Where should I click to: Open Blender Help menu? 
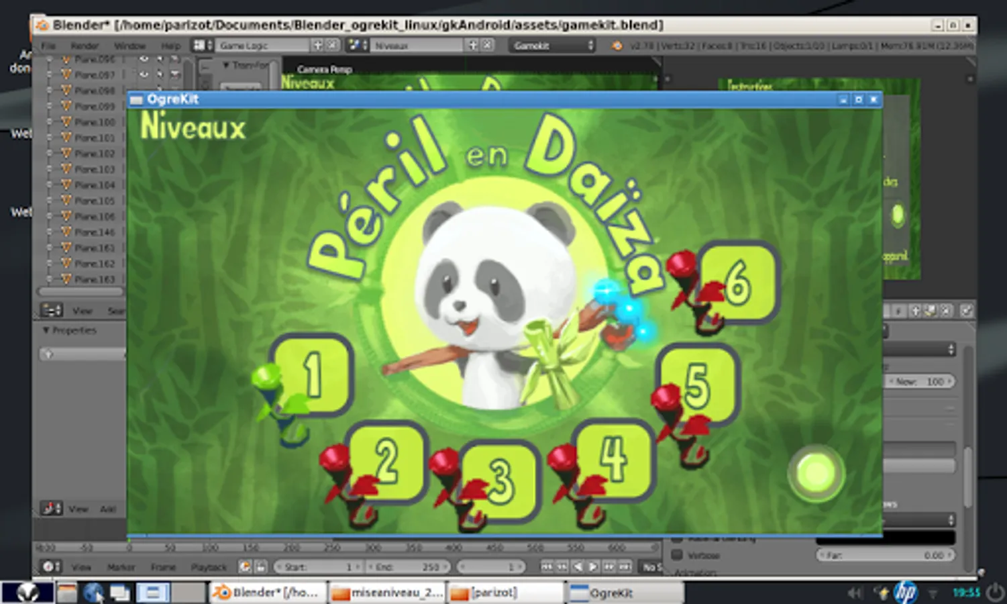click(170, 46)
